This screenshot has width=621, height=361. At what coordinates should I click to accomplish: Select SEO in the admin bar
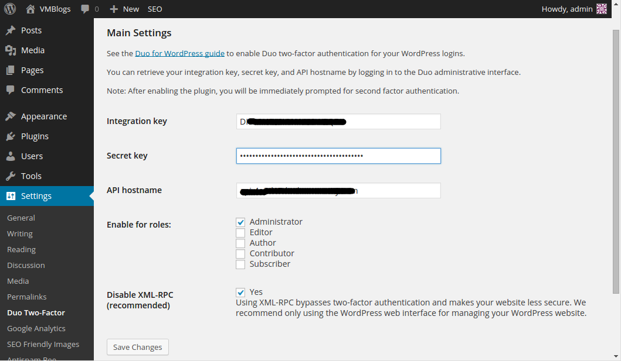coord(155,9)
